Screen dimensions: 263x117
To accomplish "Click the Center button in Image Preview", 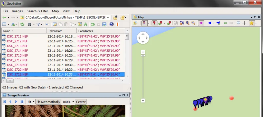I will click(81, 102).
